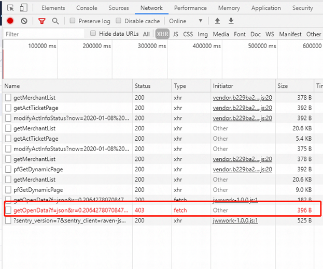Filter requests by Other type
The height and width of the screenshot is (269, 323).
click(x=314, y=34)
